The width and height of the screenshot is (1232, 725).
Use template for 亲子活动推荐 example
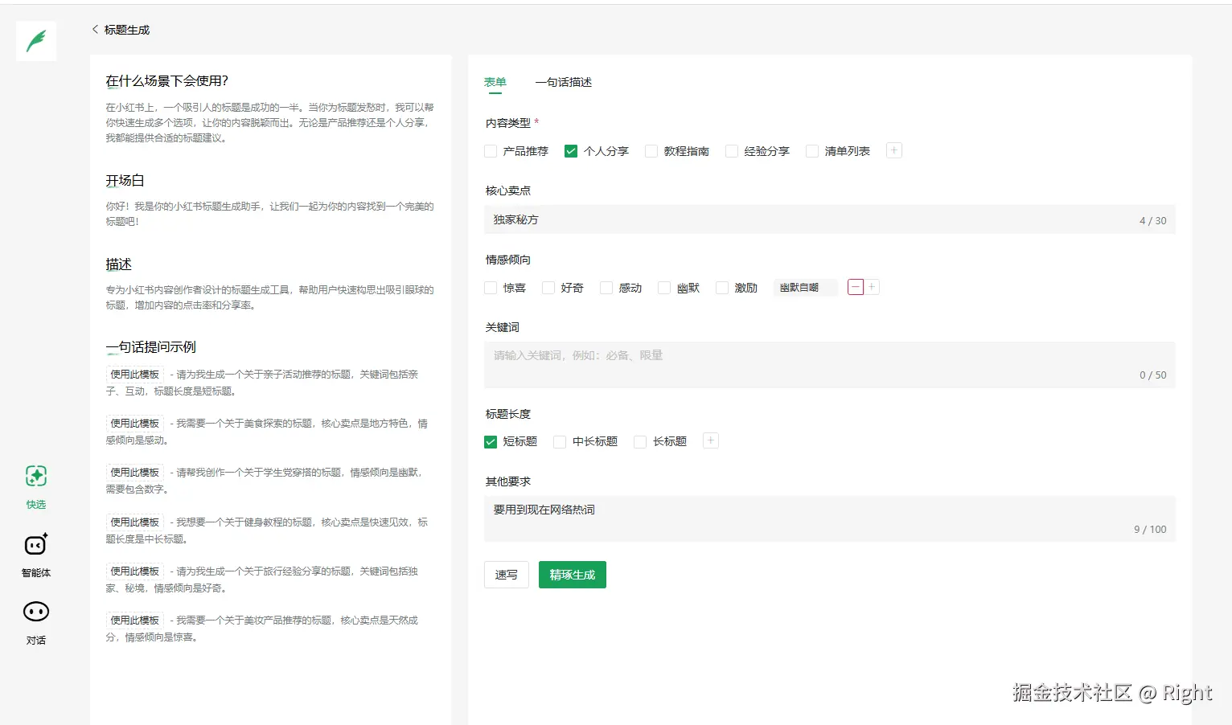135,374
